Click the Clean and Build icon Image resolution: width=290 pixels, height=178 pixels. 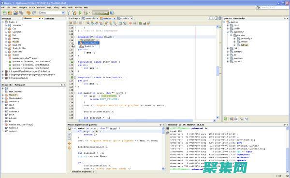pyautogui.click(x=74, y=13)
